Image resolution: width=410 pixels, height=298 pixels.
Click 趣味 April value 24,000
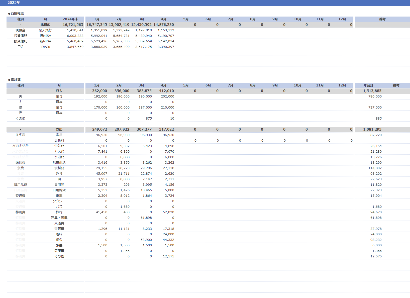coord(168,234)
